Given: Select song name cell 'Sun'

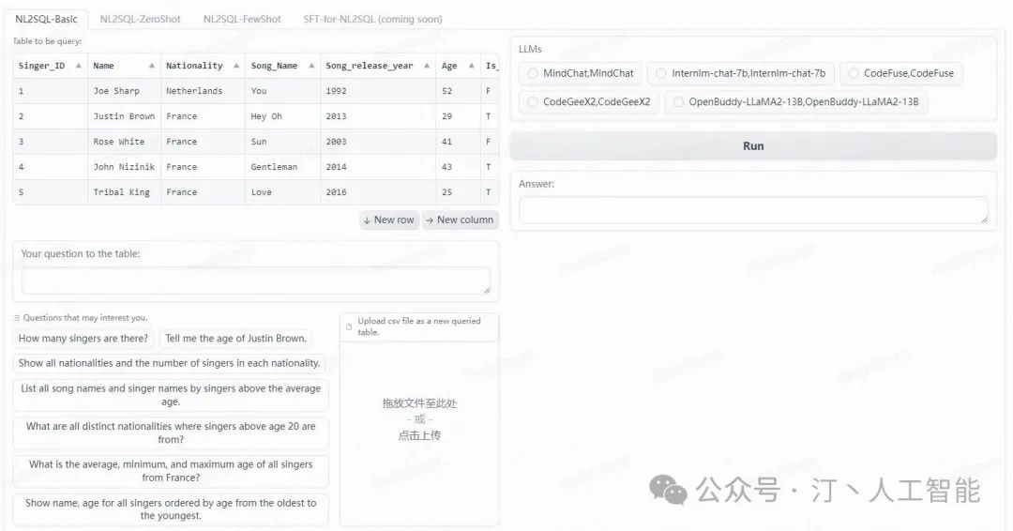Looking at the screenshot, I should 283,142.
